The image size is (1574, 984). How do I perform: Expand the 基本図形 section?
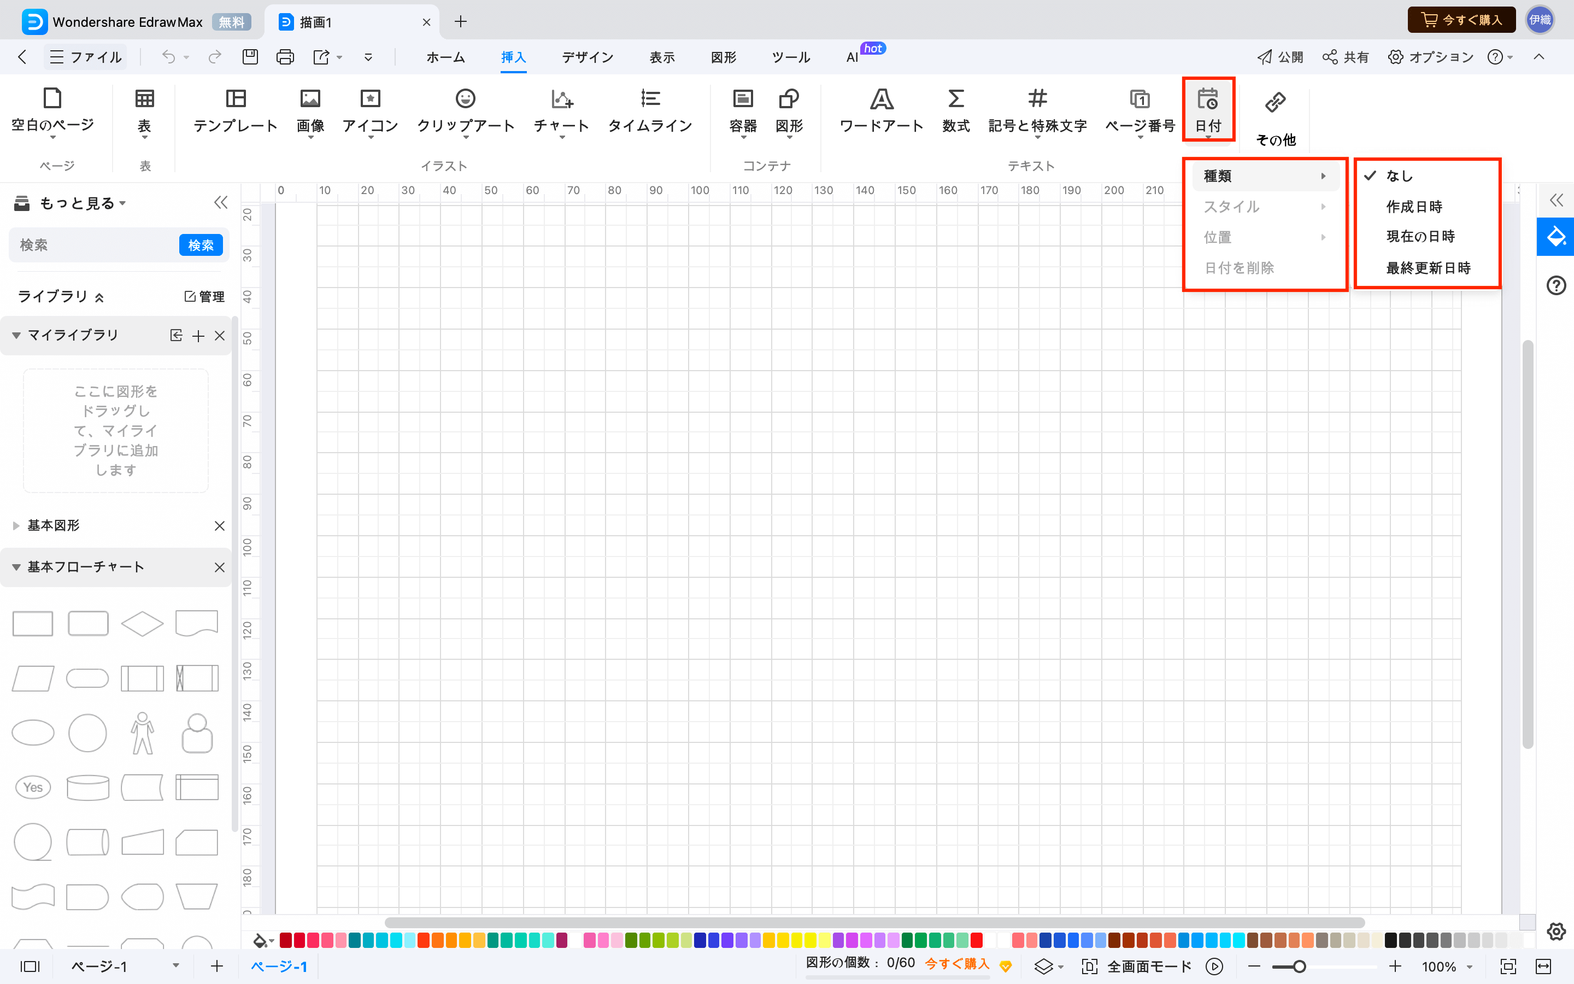16,525
